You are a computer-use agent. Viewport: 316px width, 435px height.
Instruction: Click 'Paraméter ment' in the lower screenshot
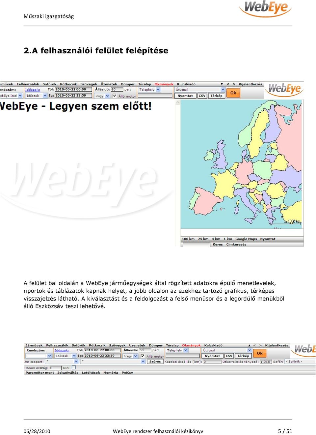40,373
